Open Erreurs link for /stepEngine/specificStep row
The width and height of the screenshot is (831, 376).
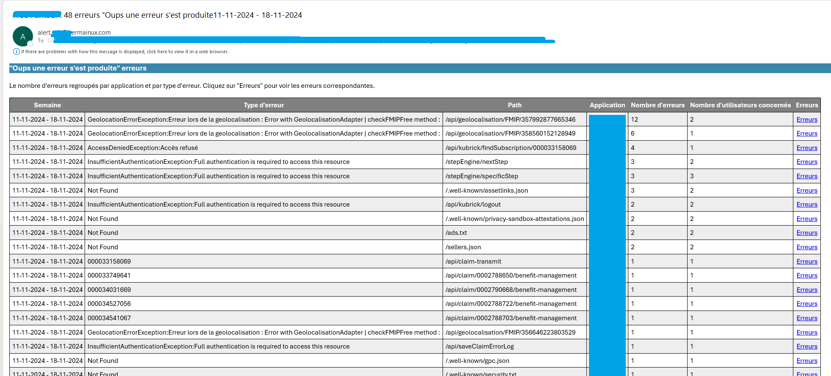[806, 176]
